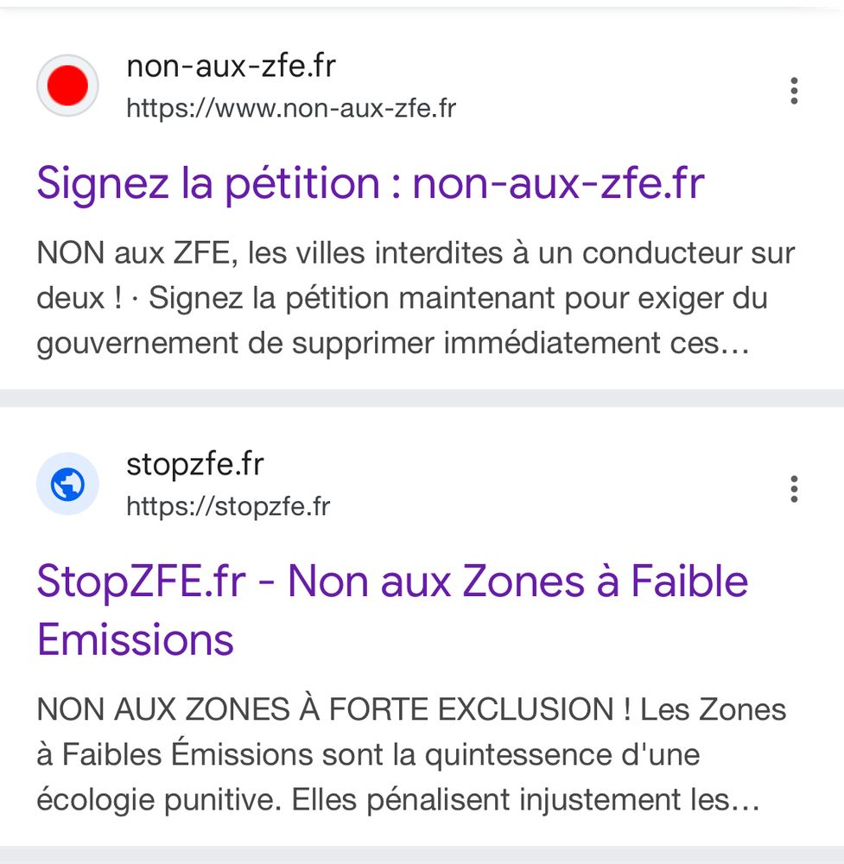The width and height of the screenshot is (844, 864).
Task: Click the URL https://www.non-aux-zfe.fr
Action: click(291, 108)
